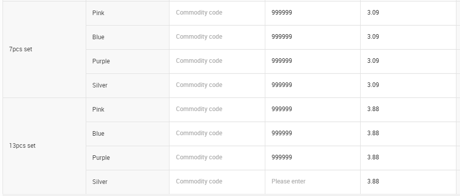Click Commodity code field for 7pcs Silver
Screen dimensions: 460x196
(x=217, y=85)
